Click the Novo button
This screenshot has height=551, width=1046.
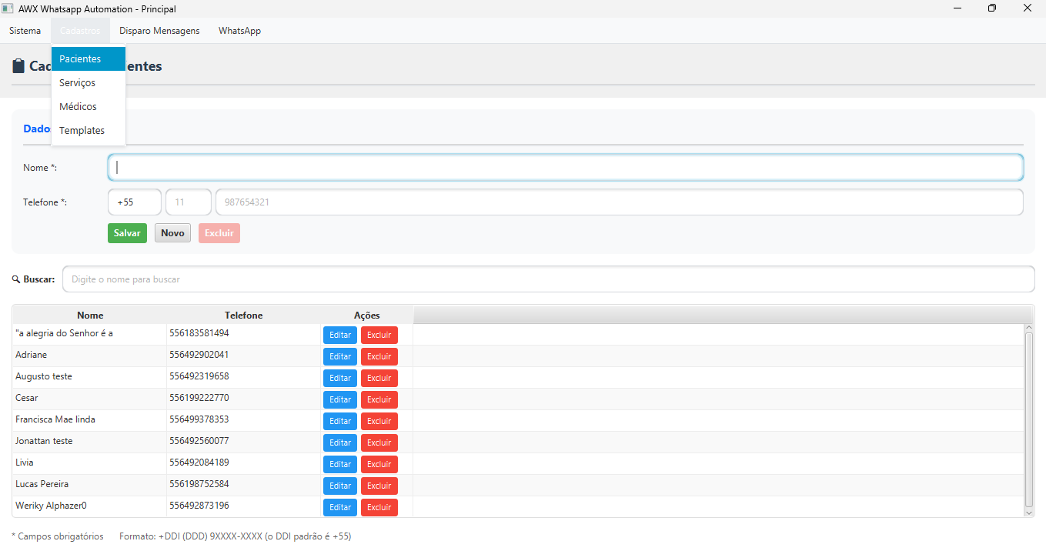pos(172,233)
